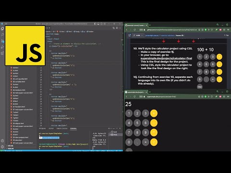Viewport: 231px width, 173px height.
Task: Switch to the OUTPUT panel tab
Action: coord(51,128)
